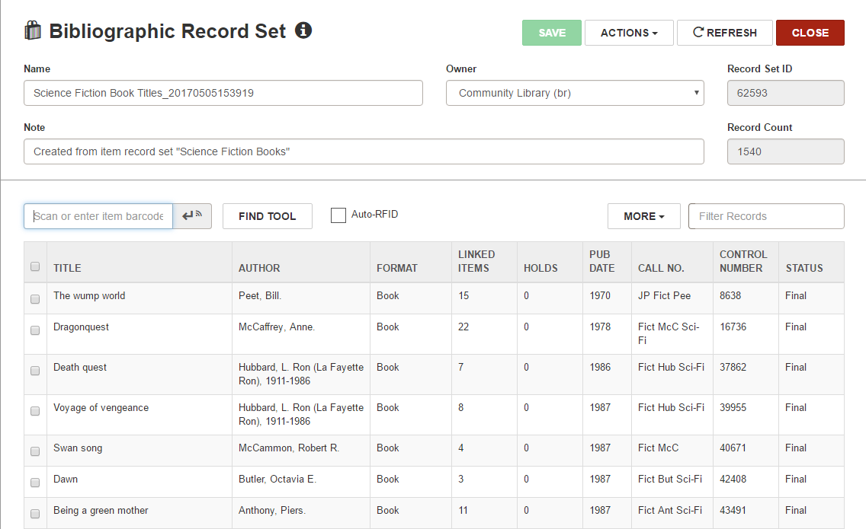866x529 pixels.
Task: Open the More dropdown menu
Action: (x=644, y=216)
